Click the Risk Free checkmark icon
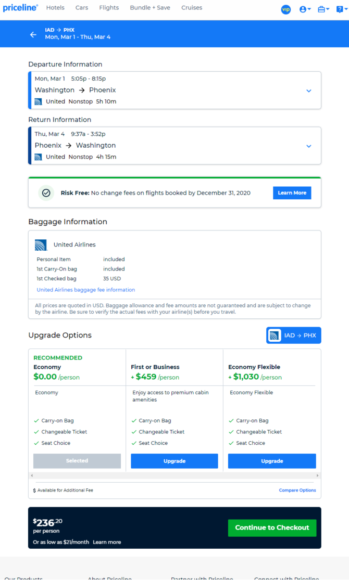The width and height of the screenshot is (349, 580). coord(46,192)
